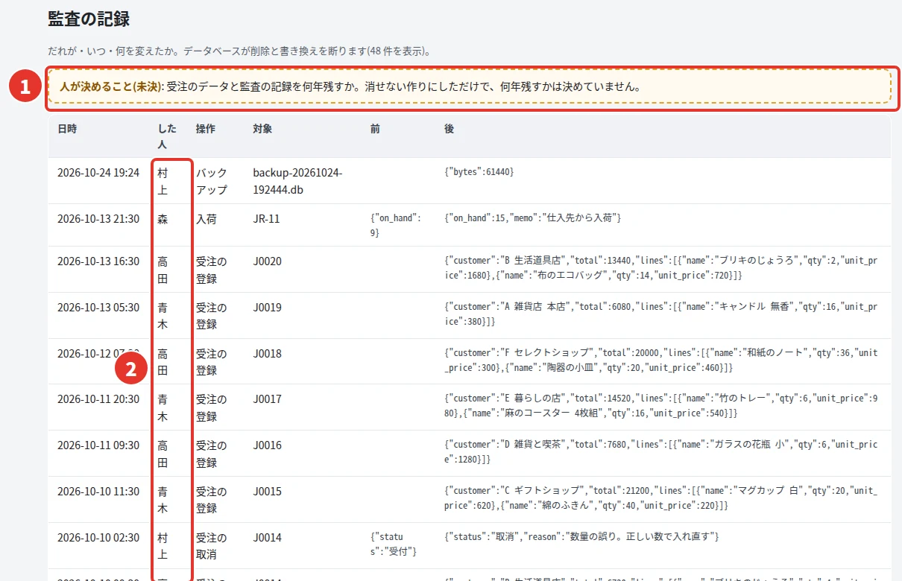Screen dimensions: 902x581
Task: Click the 入荷 operation cell
Action: [x=206, y=219]
